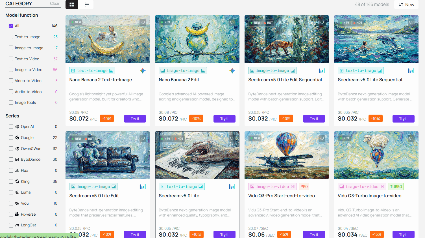Favorite Seedream v5.0 Lite Edit Sequential card
This screenshot has height=238, width=425.
322,22
